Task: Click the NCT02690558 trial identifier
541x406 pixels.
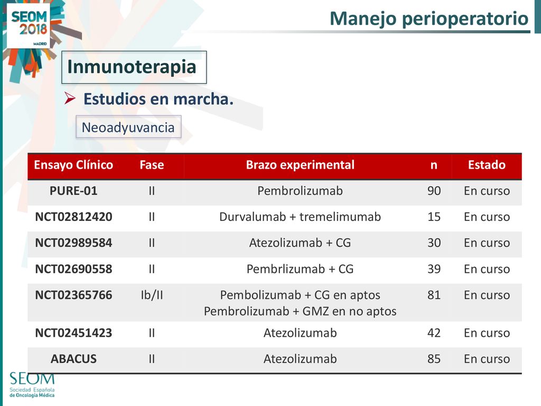Action: point(73,269)
